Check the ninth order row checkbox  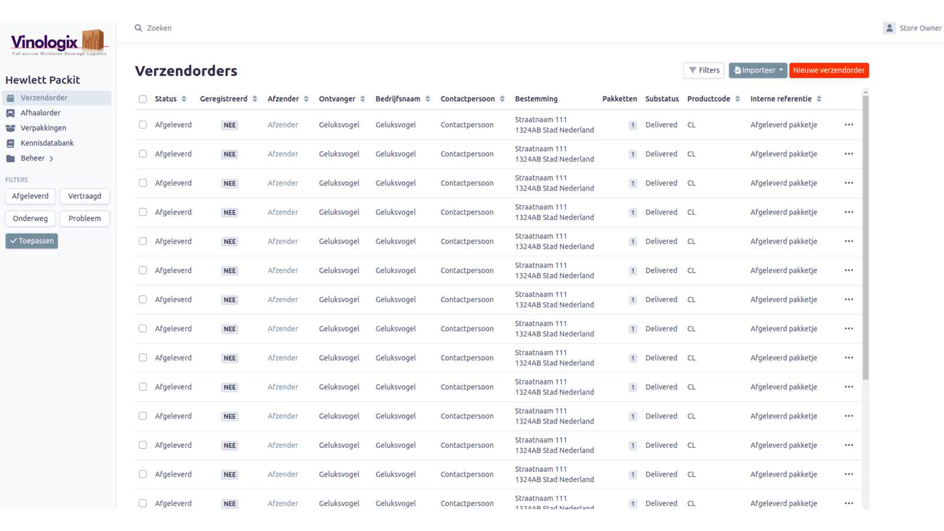point(143,358)
